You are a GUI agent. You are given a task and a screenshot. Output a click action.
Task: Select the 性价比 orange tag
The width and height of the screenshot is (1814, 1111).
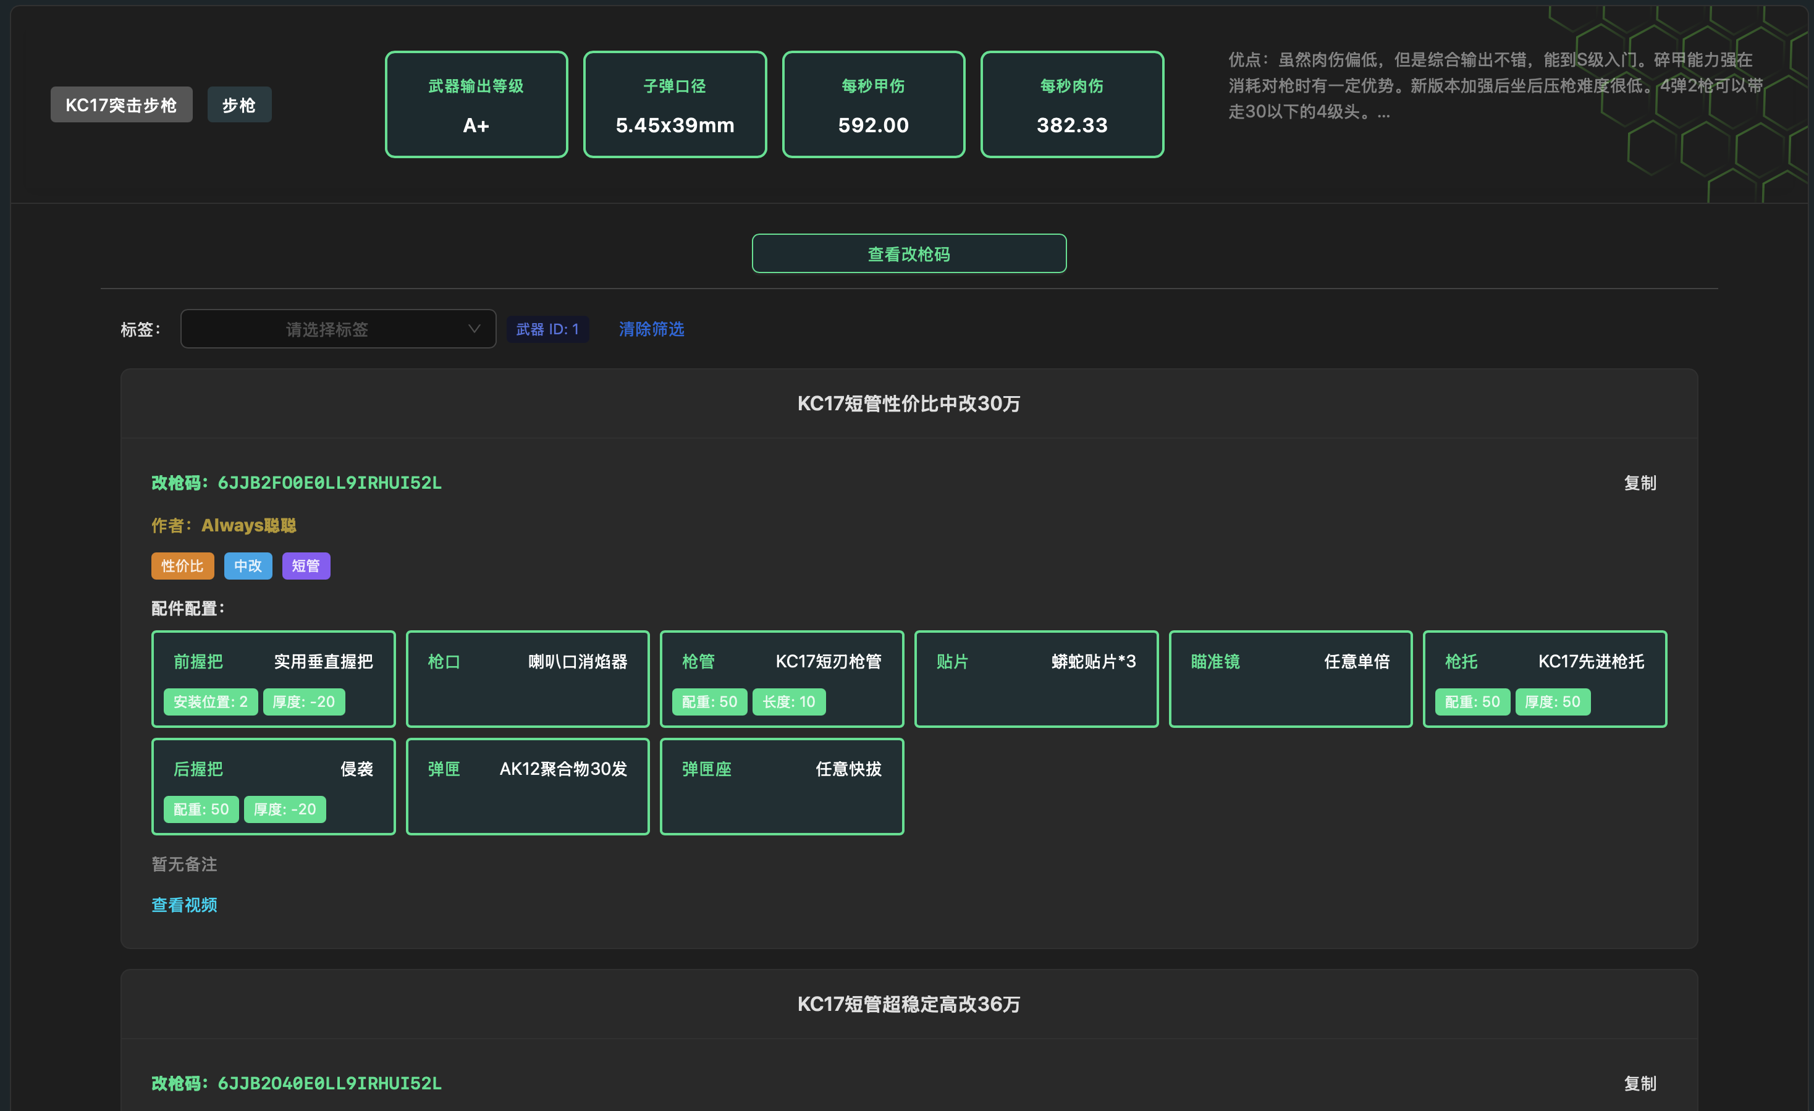point(183,565)
